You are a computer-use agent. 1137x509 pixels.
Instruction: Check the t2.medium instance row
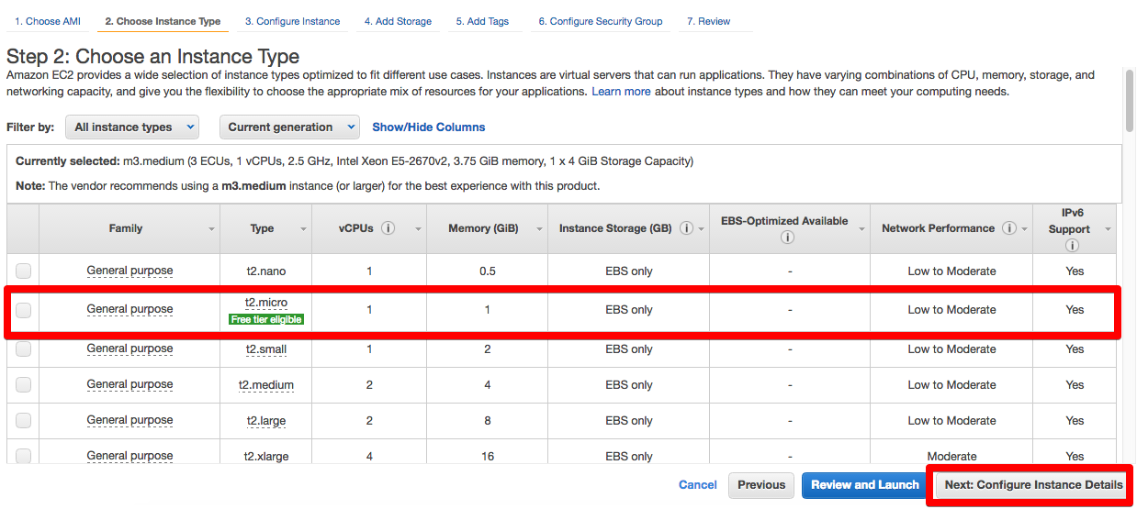(x=23, y=384)
